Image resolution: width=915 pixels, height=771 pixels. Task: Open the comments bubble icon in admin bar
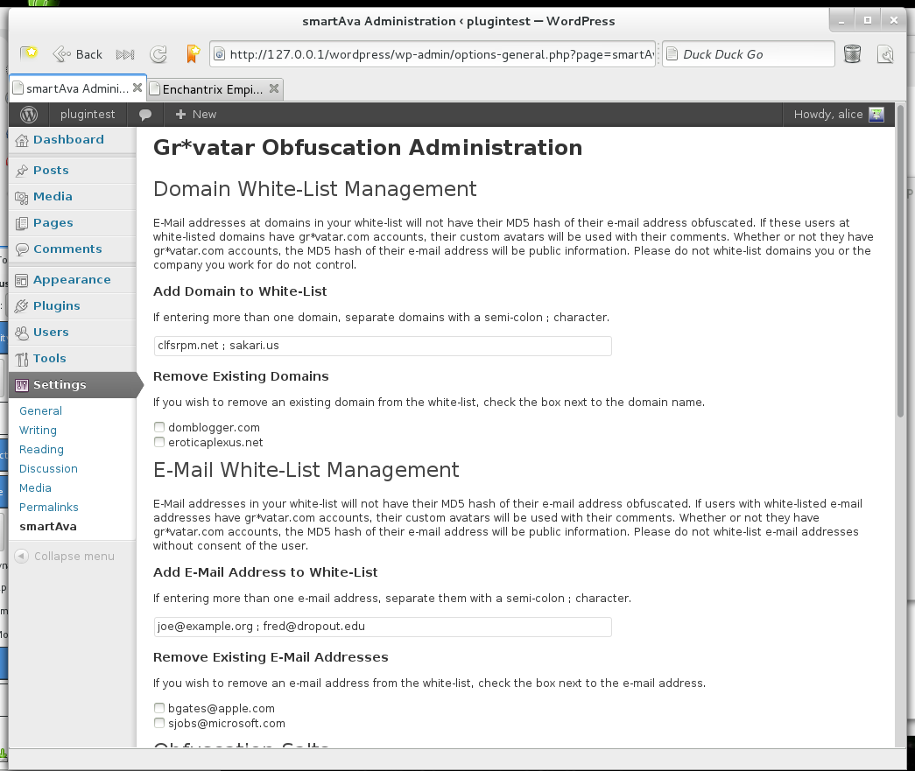[145, 115]
